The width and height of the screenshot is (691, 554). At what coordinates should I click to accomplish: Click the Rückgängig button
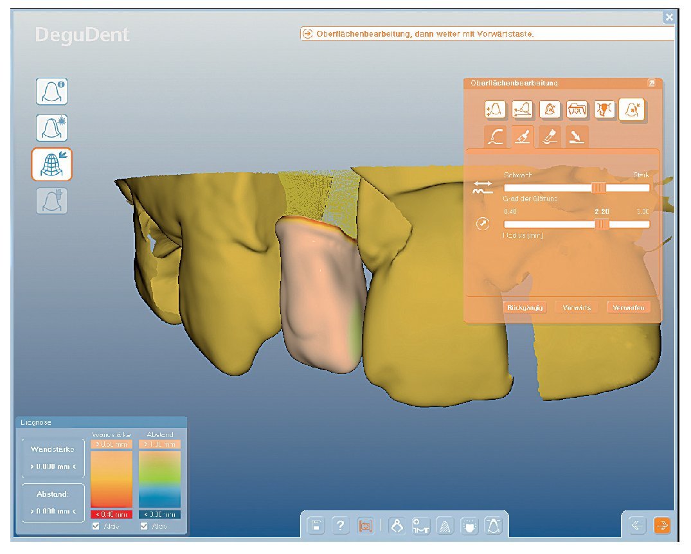525,308
